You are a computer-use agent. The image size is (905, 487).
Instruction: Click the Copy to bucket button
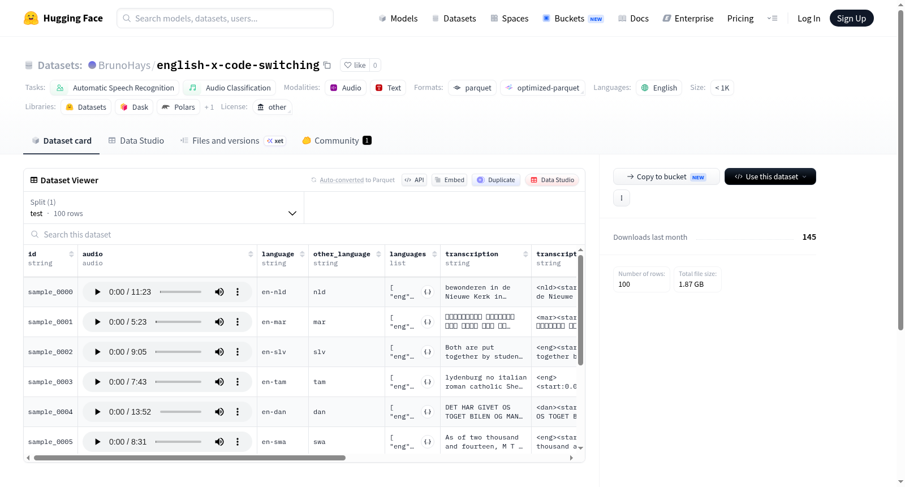tap(666, 176)
